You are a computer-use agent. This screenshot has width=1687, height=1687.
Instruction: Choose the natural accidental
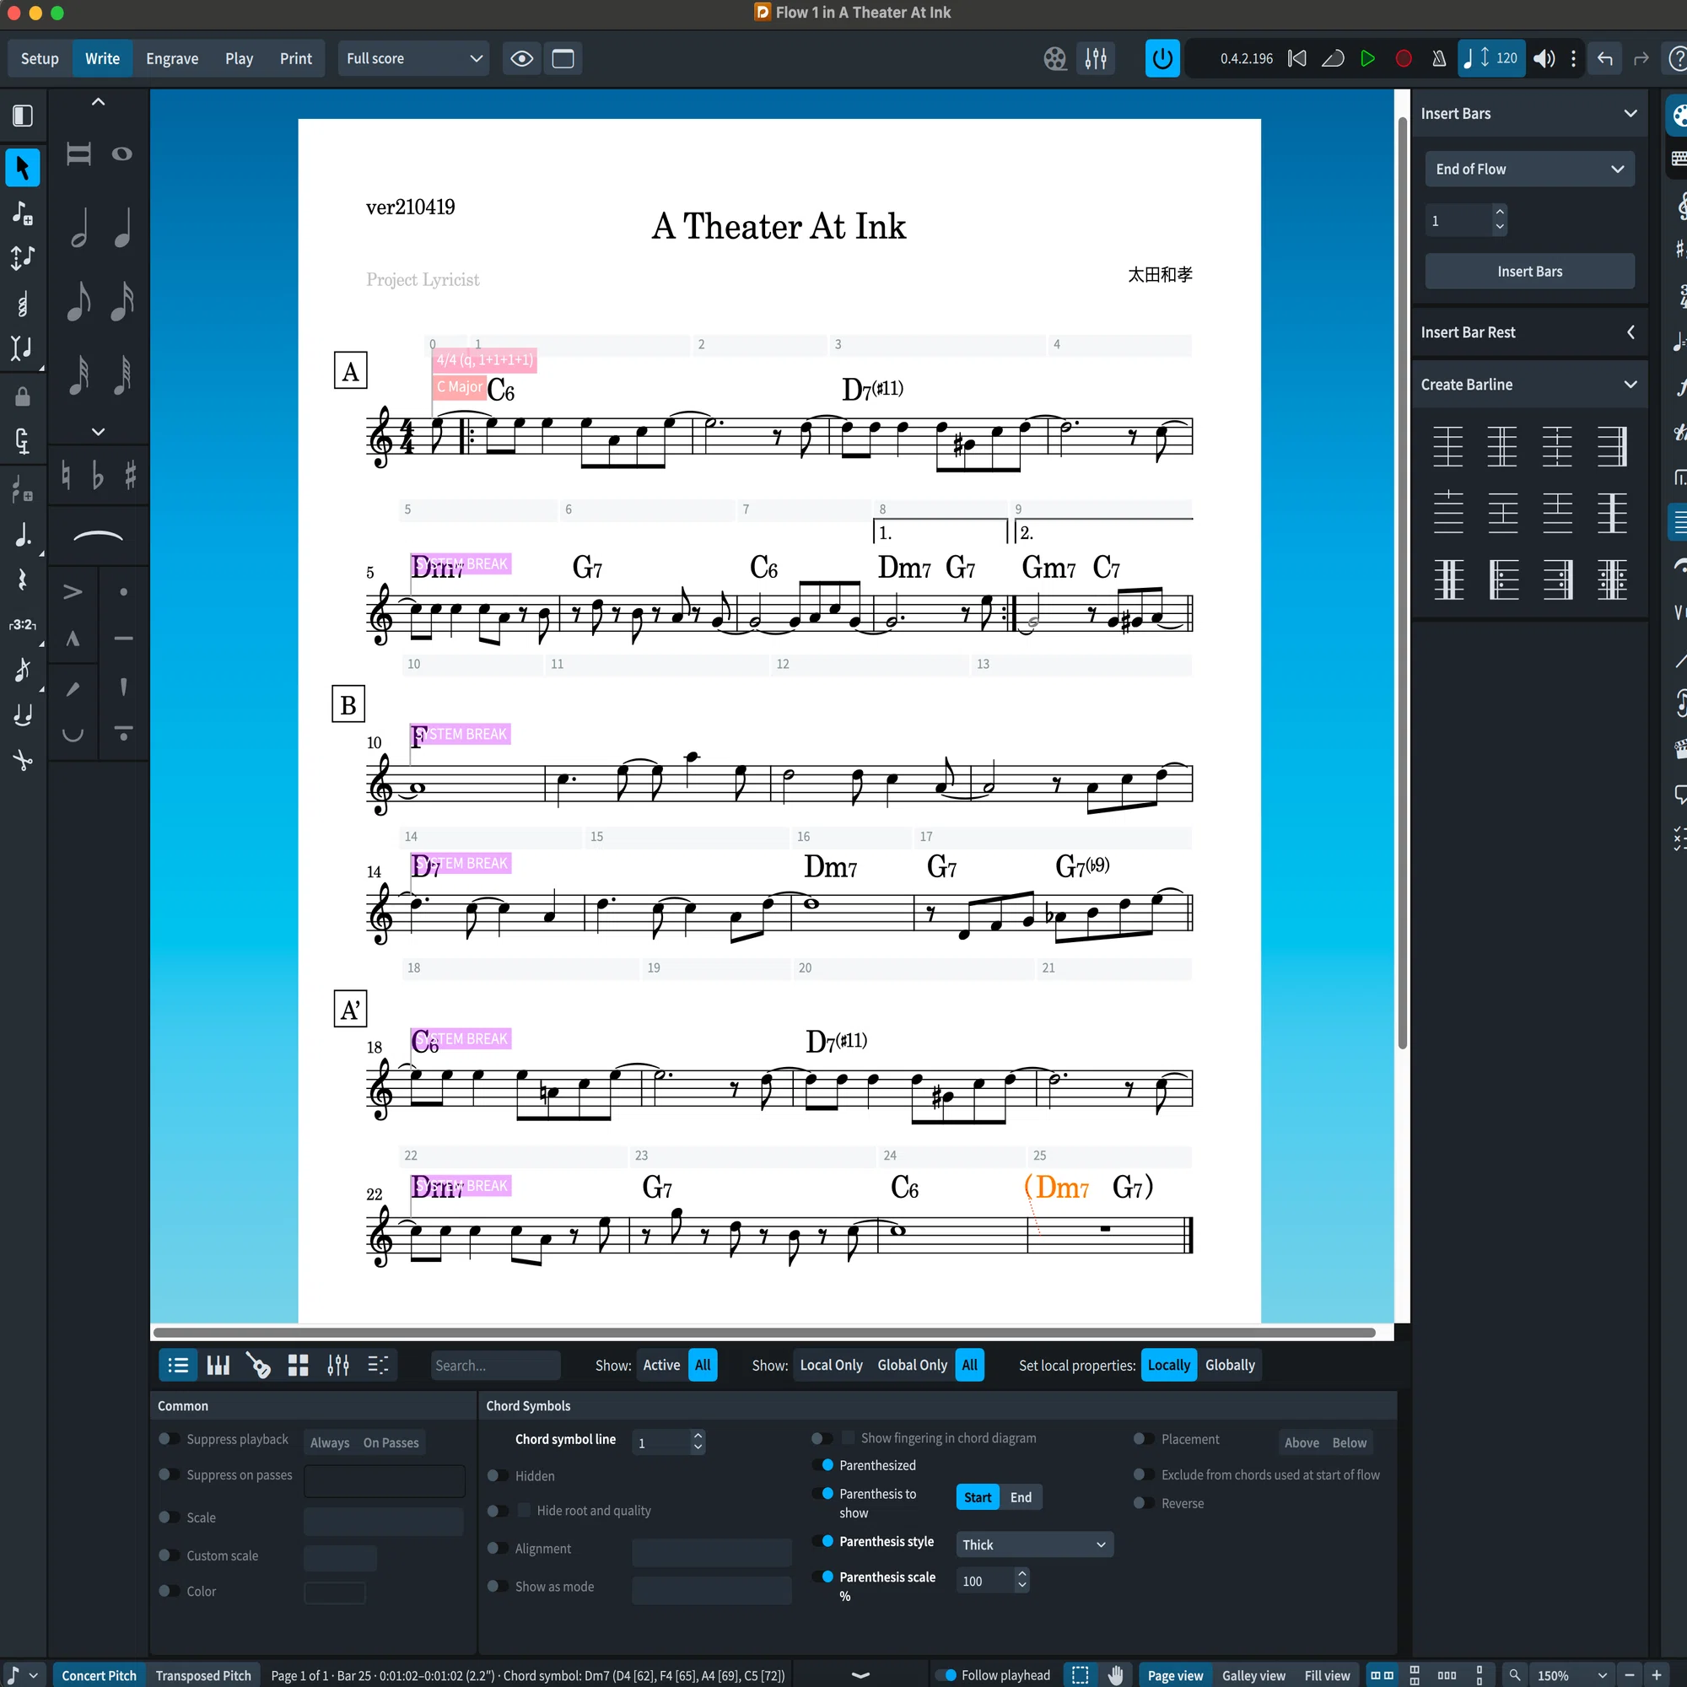[x=66, y=476]
